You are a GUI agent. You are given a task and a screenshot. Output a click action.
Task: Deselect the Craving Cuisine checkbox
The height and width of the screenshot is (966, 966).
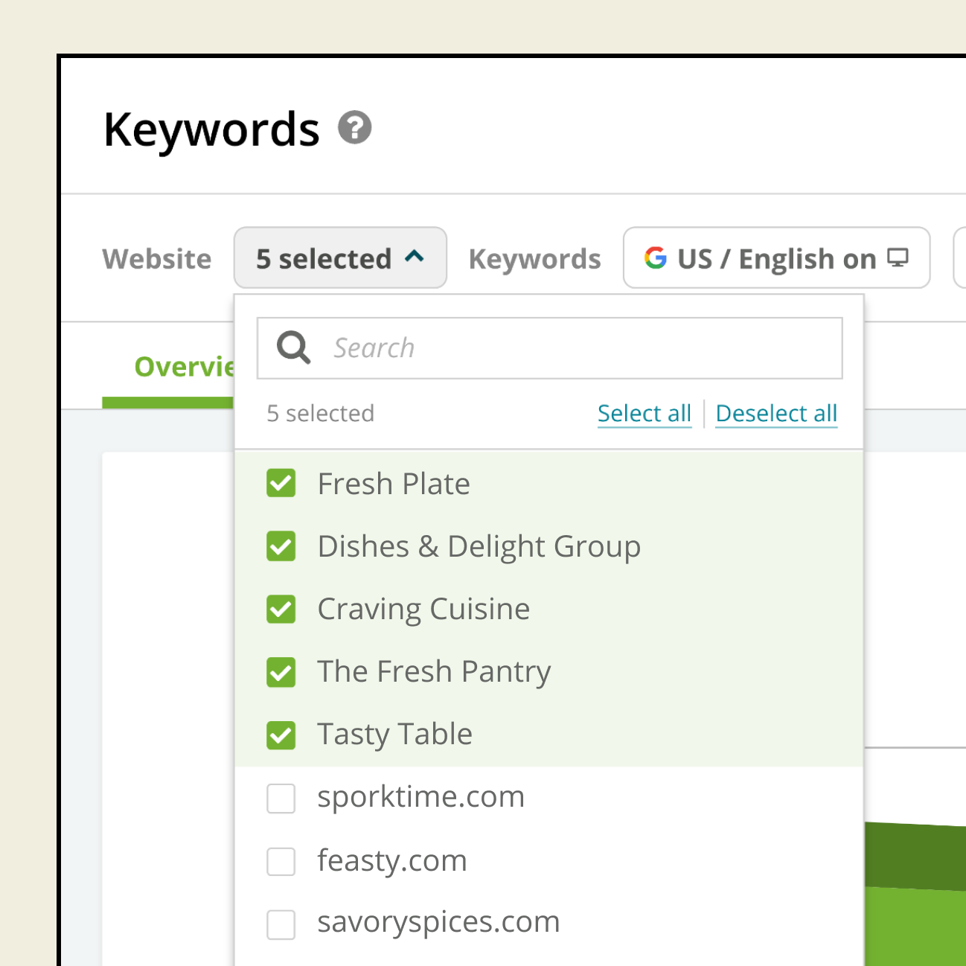coord(281,610)
